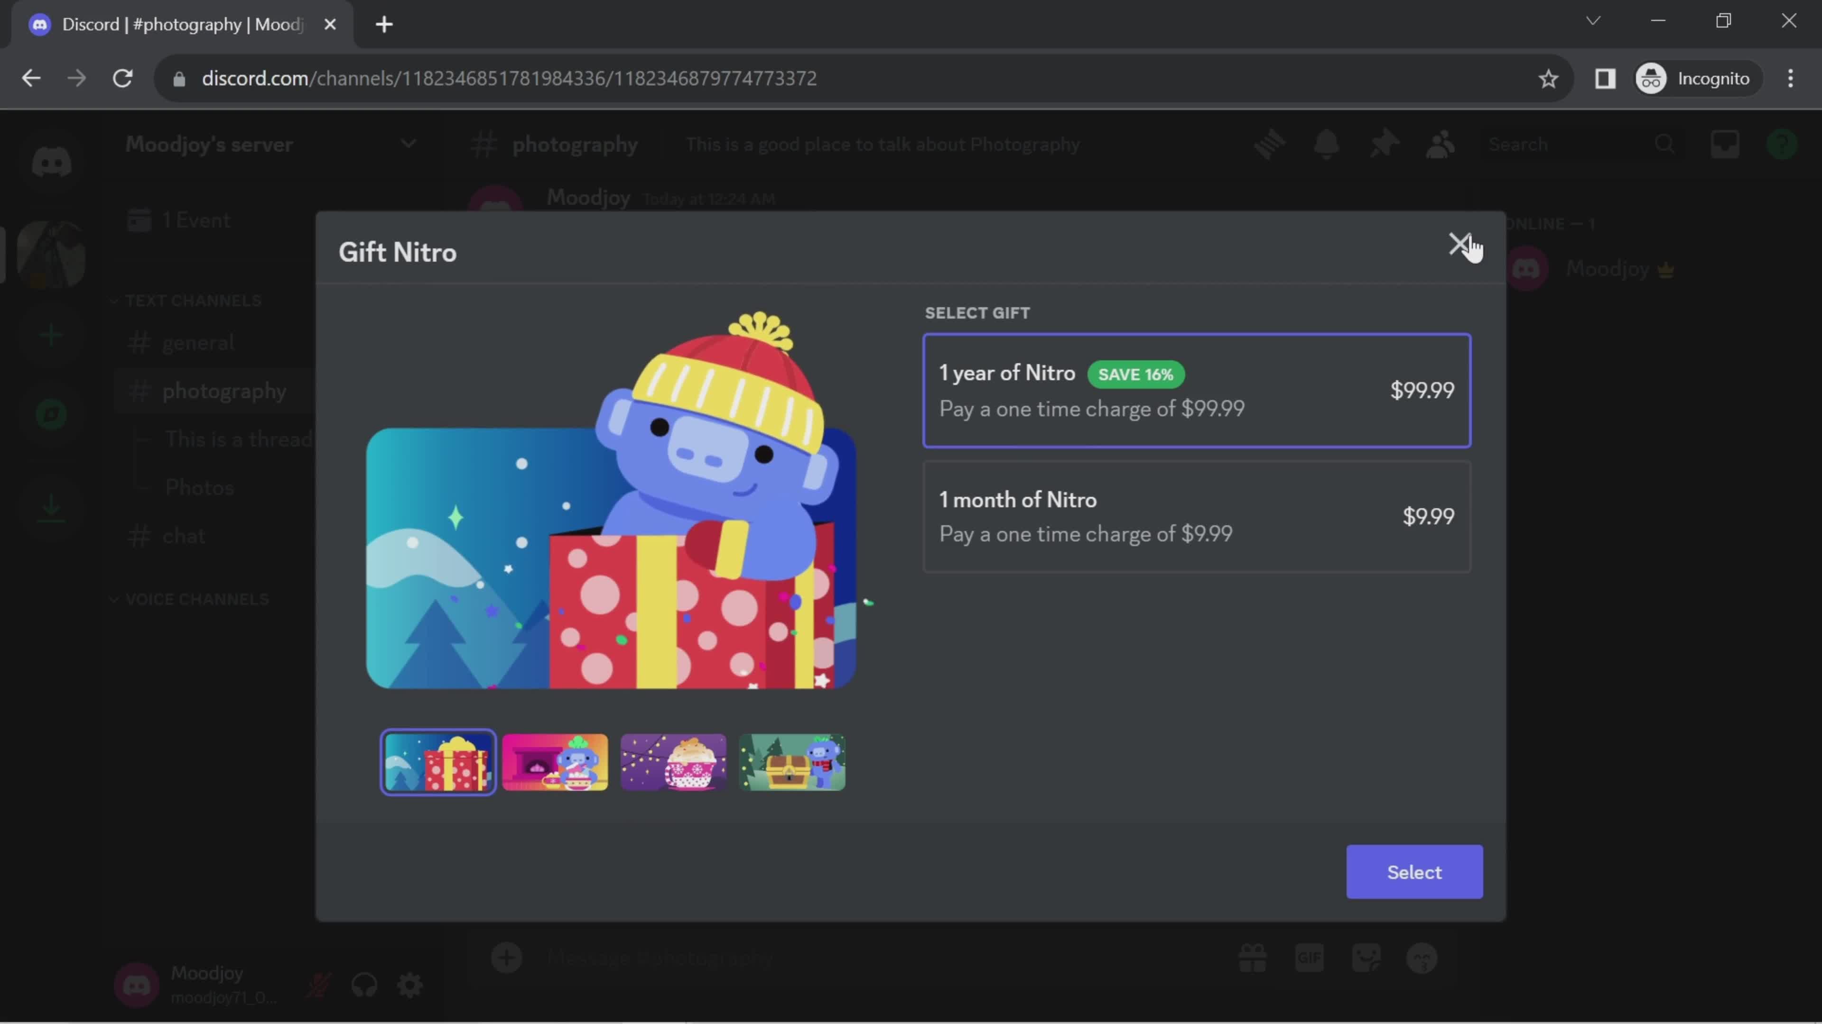
Task: Go back in browser history
Action: (x=31, y=78)
